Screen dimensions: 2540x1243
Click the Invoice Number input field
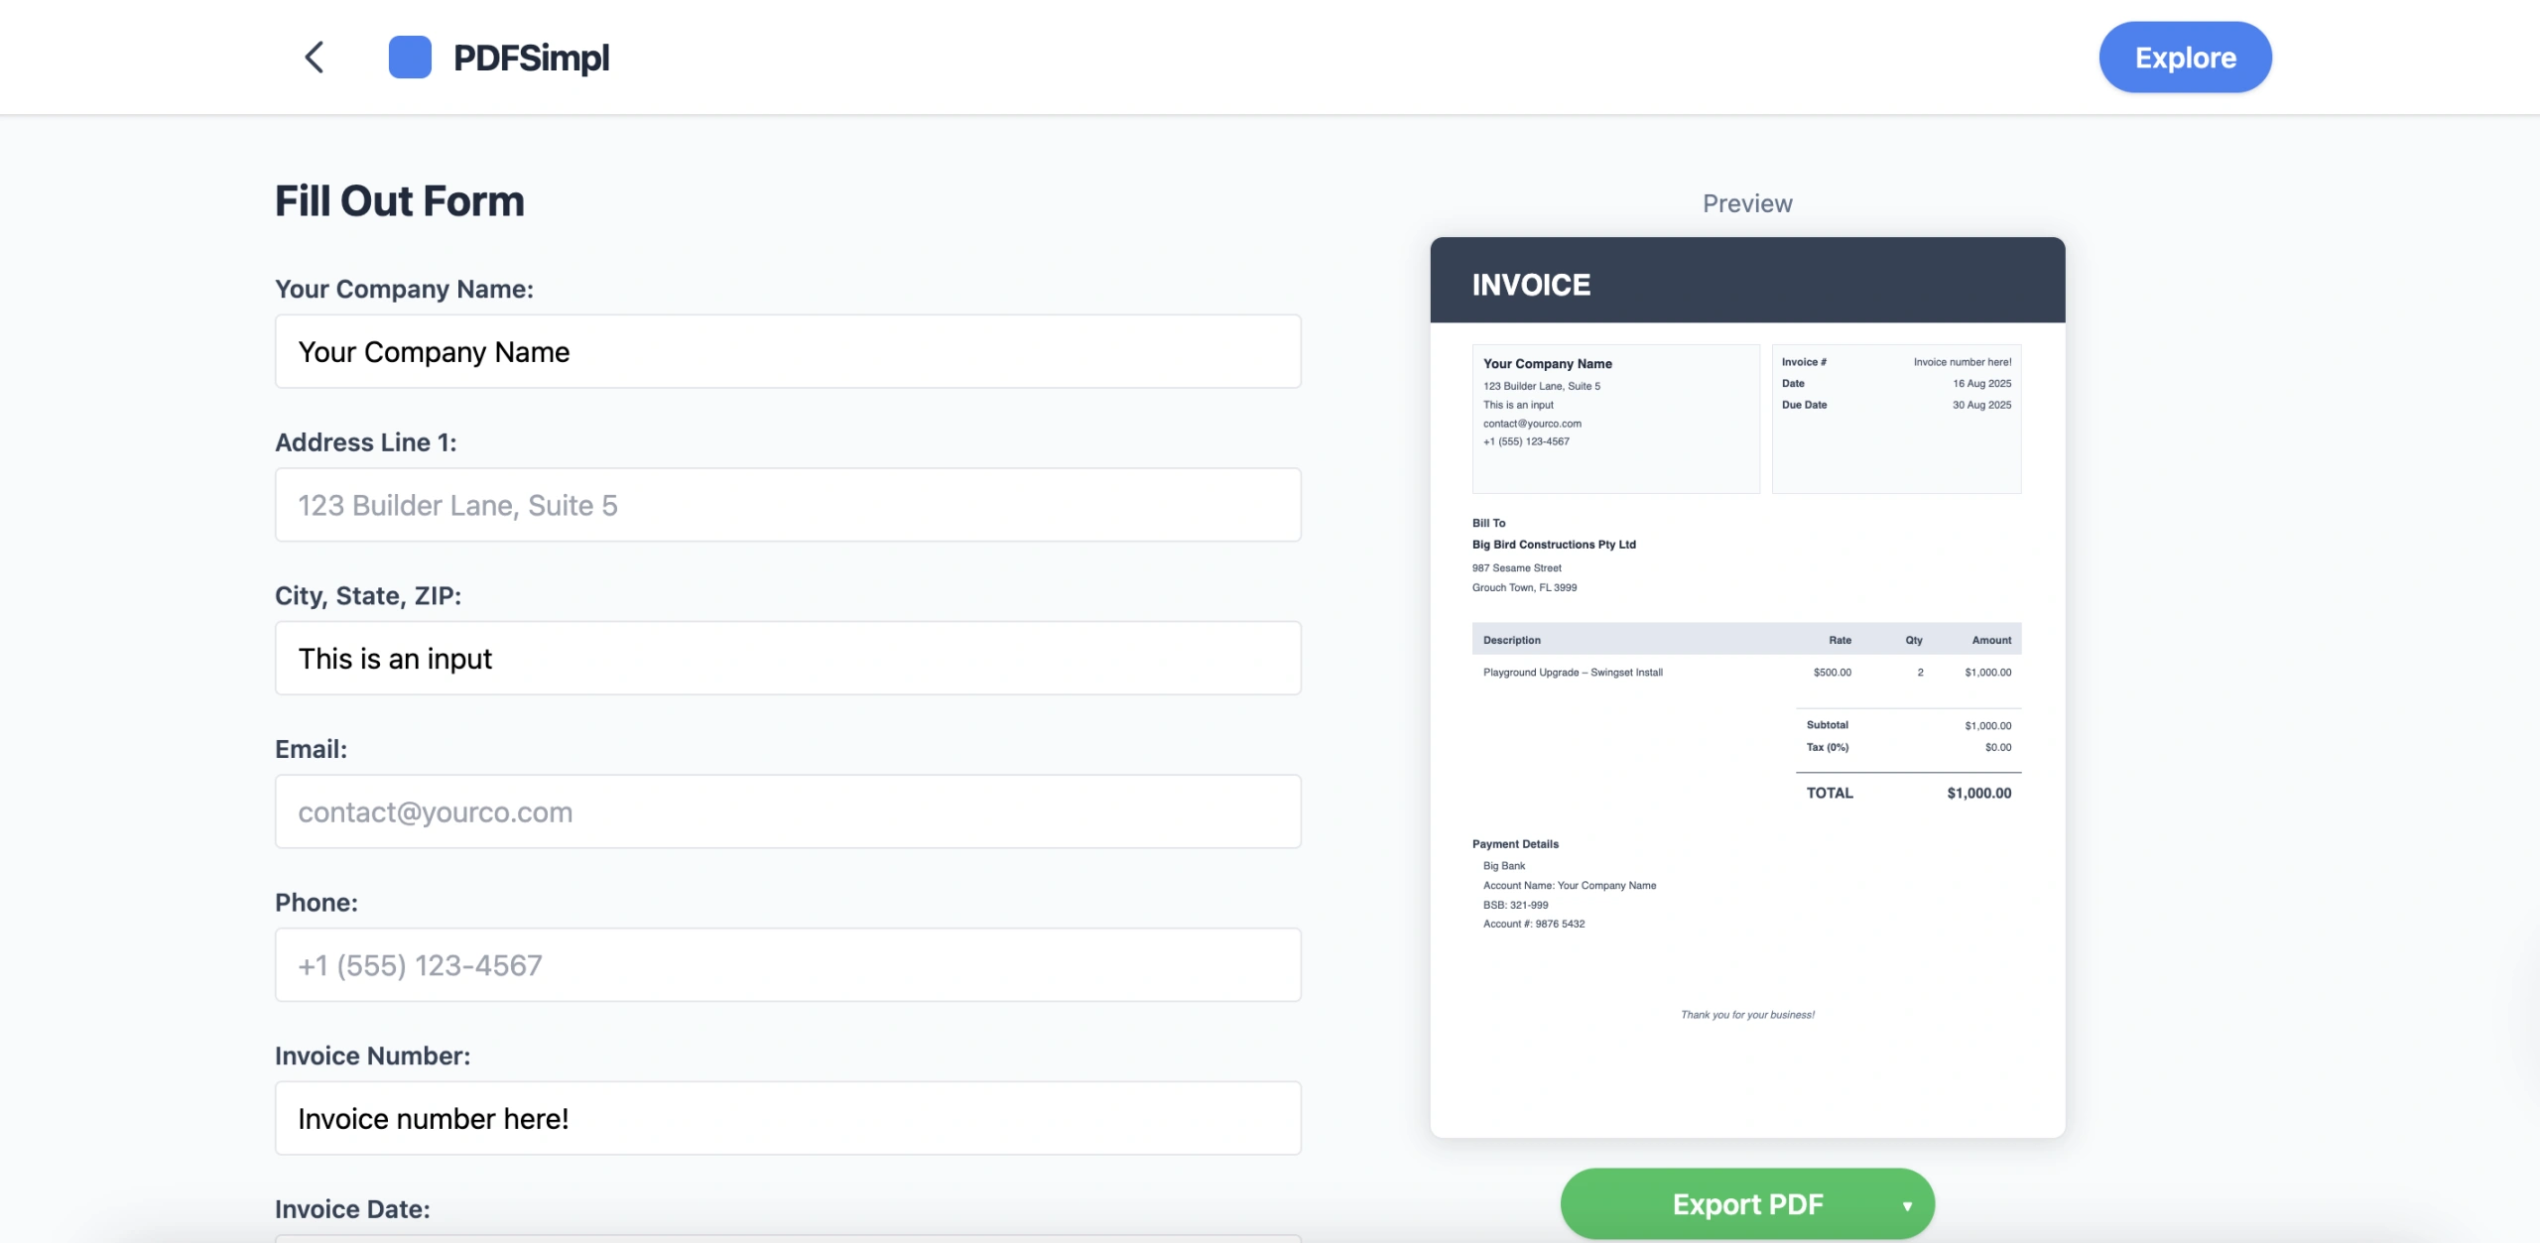click(787, 1118)
